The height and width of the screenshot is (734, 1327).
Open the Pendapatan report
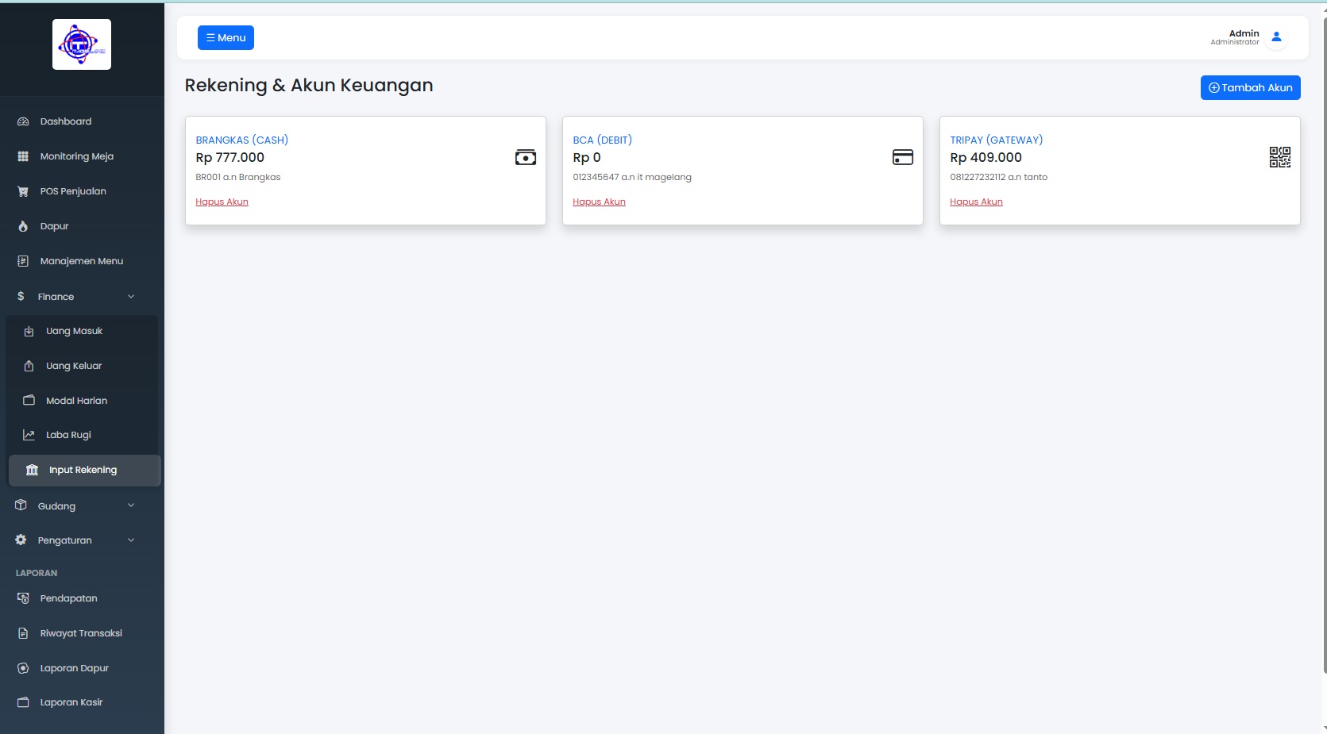(x=82, y=598)
